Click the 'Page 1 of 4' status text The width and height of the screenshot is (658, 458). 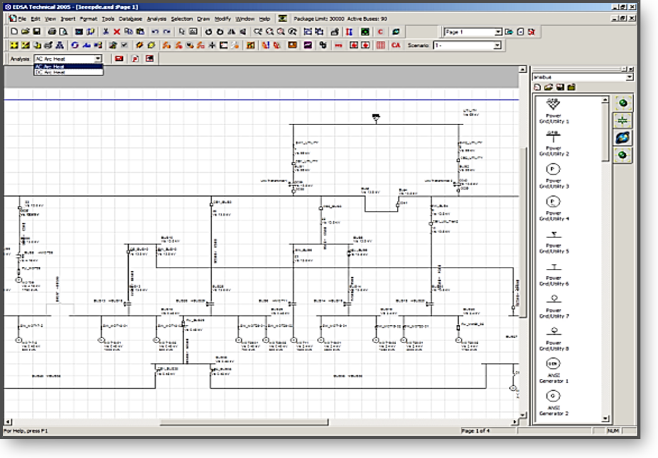coord(475,431)
